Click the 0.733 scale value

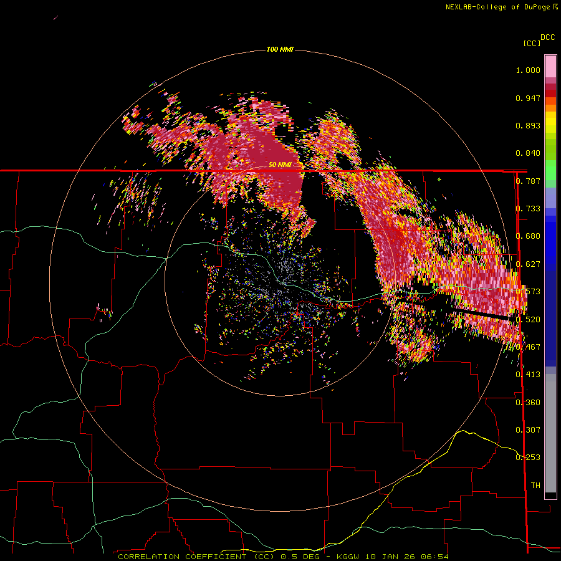coord(528,209)
